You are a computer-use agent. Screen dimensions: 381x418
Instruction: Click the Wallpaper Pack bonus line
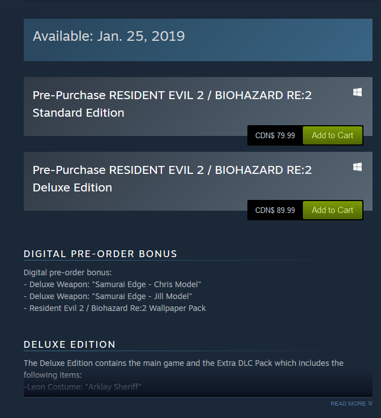tap(114, 308)
